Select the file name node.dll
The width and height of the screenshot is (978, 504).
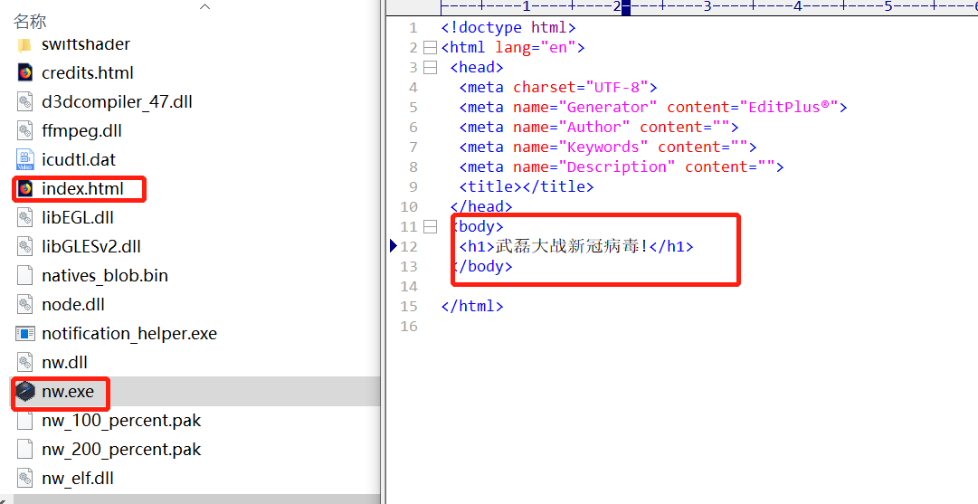73,304
